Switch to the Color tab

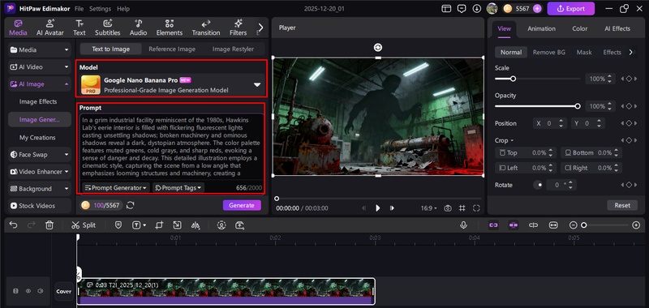579,28
